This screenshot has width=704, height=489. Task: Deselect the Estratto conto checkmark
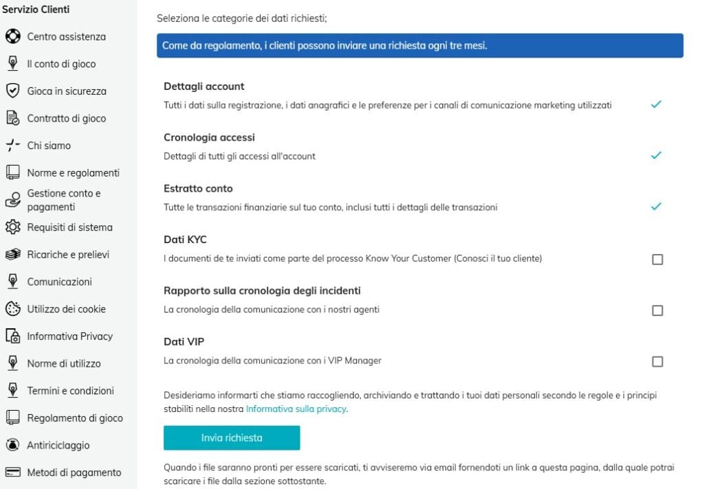pos(657,206)
